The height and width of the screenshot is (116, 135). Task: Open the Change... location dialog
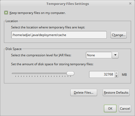(119, 35)
